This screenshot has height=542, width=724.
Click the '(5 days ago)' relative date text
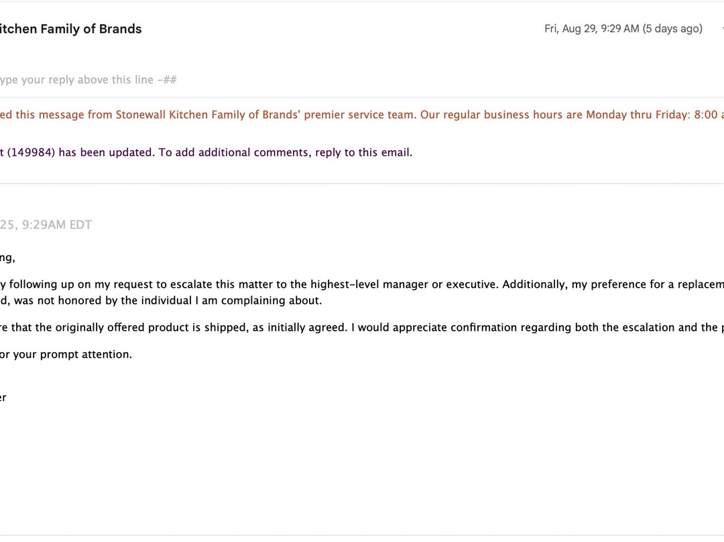[x=672, y=29]
